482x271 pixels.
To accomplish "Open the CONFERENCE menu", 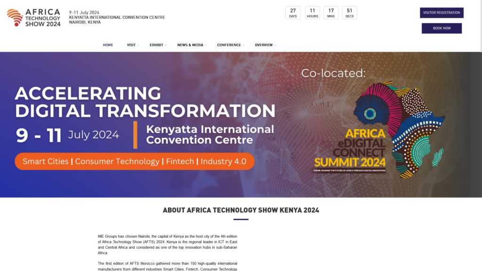I will (x=229, y=45).
